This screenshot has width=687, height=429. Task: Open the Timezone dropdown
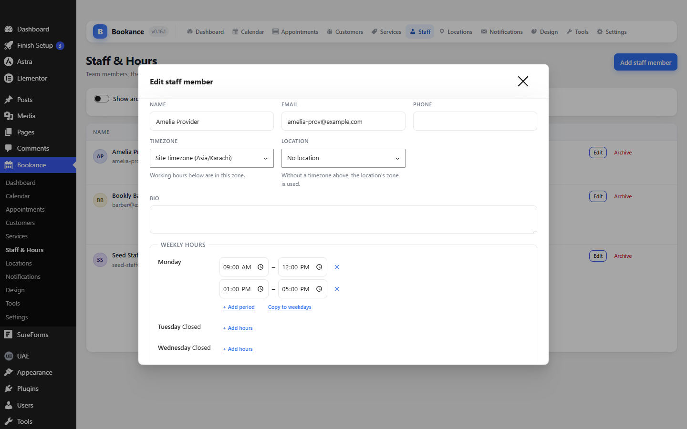coord(212,158)
